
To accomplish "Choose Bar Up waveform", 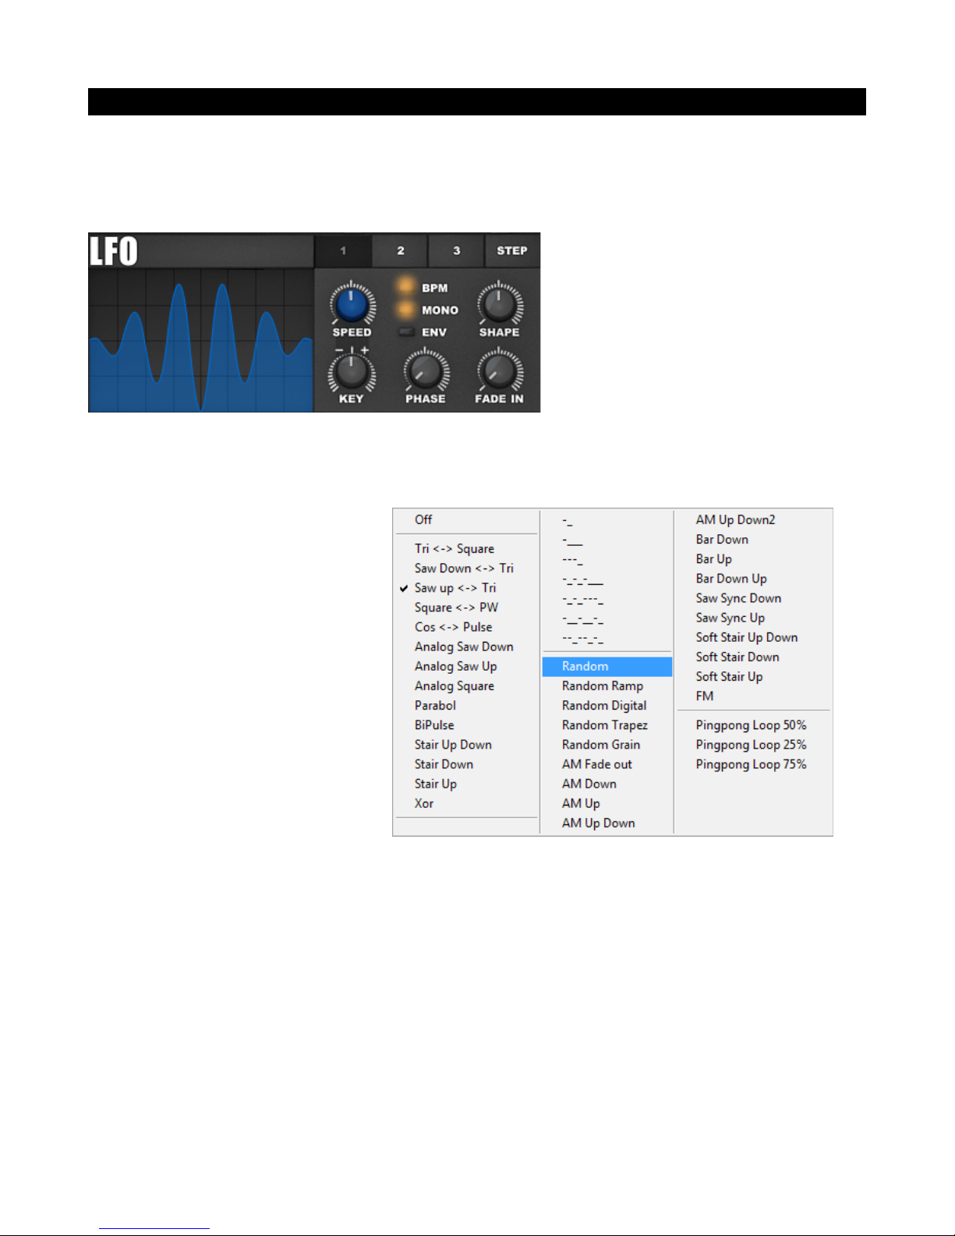I will [x=714, y=559].
